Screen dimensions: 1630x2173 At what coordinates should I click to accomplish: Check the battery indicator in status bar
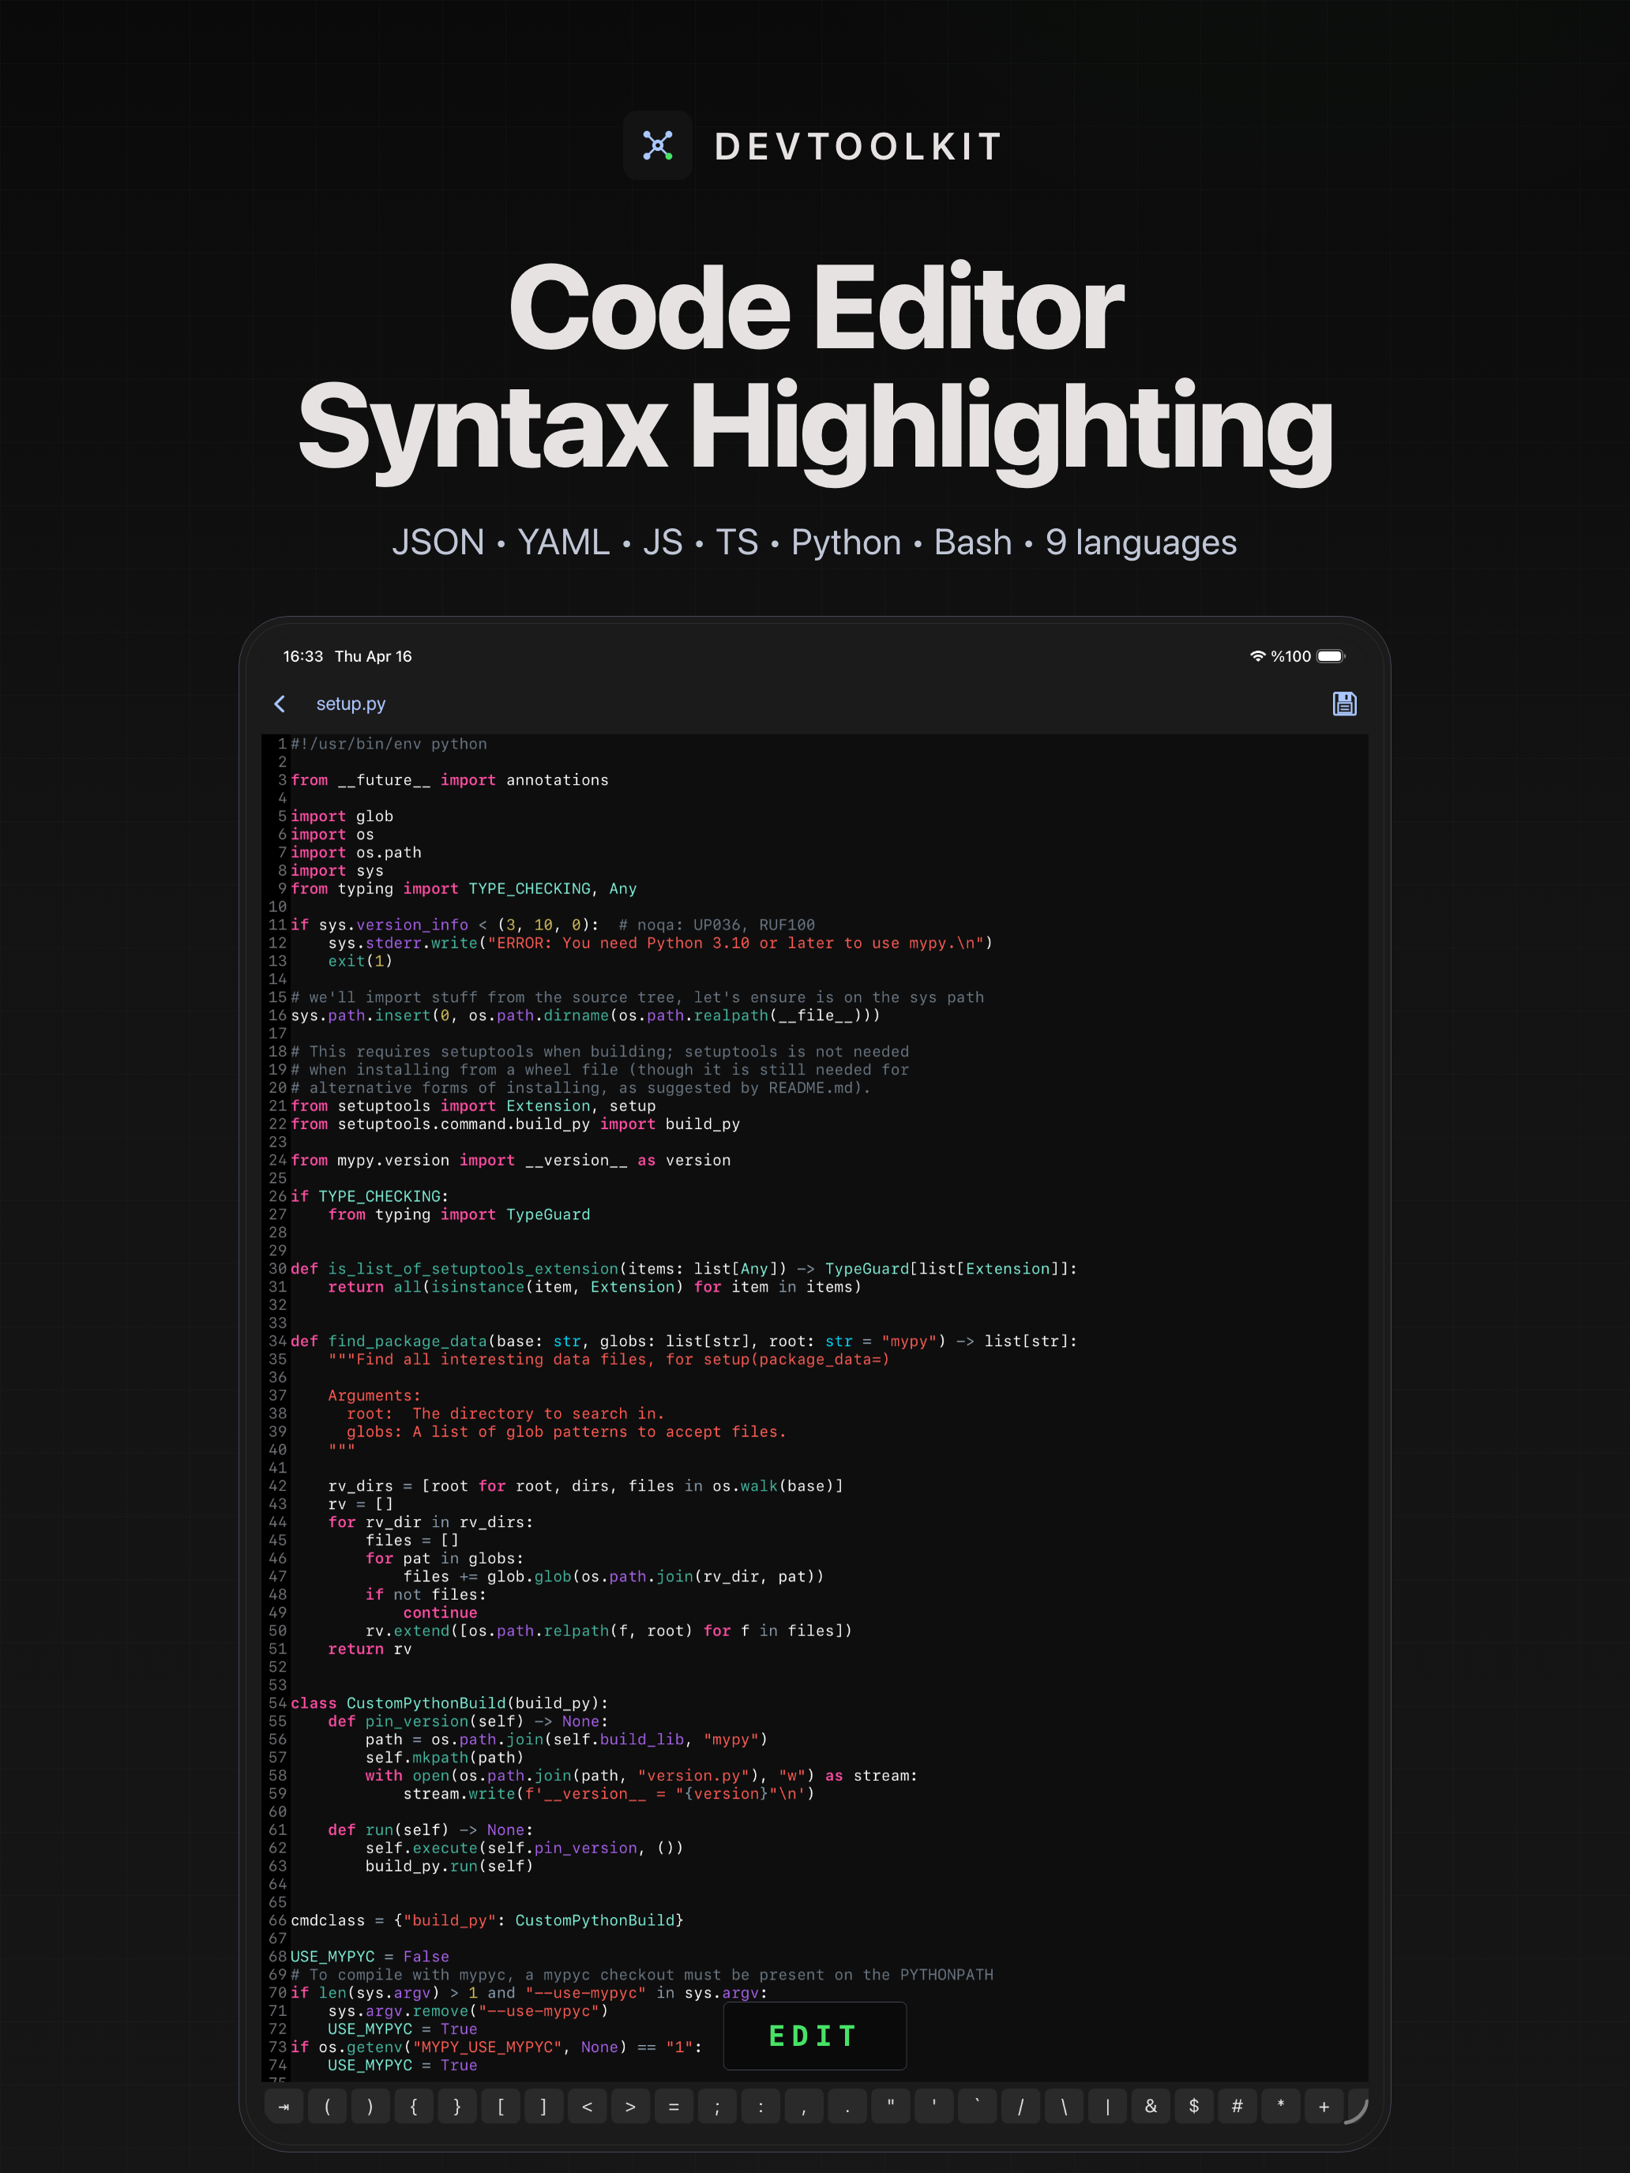[x=1331, y=656]
